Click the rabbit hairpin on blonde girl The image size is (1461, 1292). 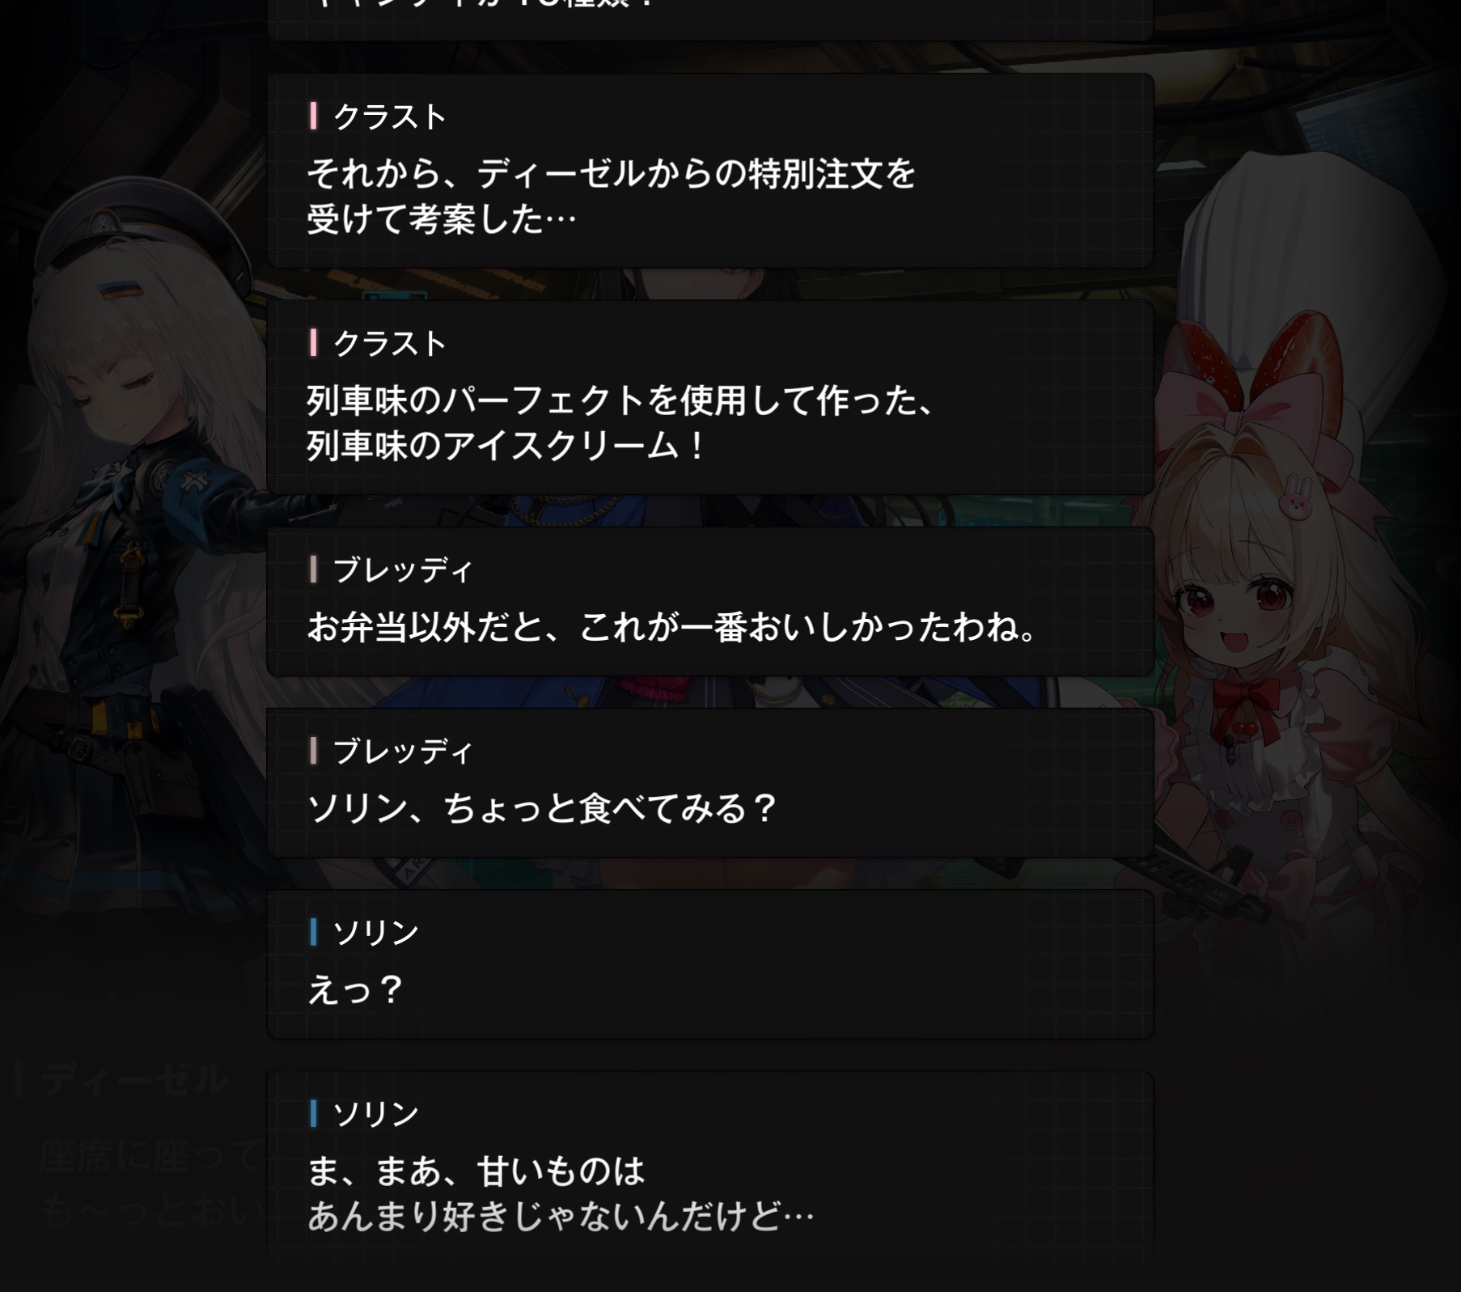click(x=1296, y=497)
